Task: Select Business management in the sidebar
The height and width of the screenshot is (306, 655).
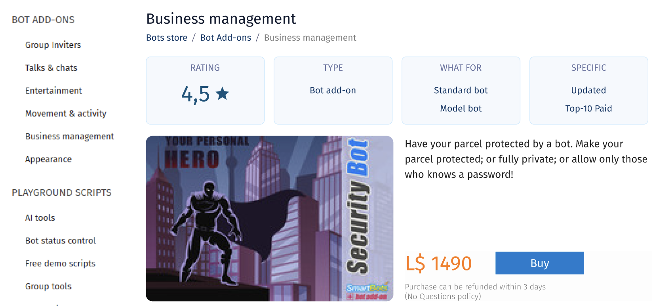Action: (69, 136)
